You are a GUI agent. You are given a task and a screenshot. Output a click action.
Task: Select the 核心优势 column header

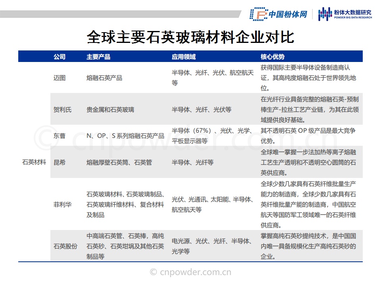click(272, 57)
